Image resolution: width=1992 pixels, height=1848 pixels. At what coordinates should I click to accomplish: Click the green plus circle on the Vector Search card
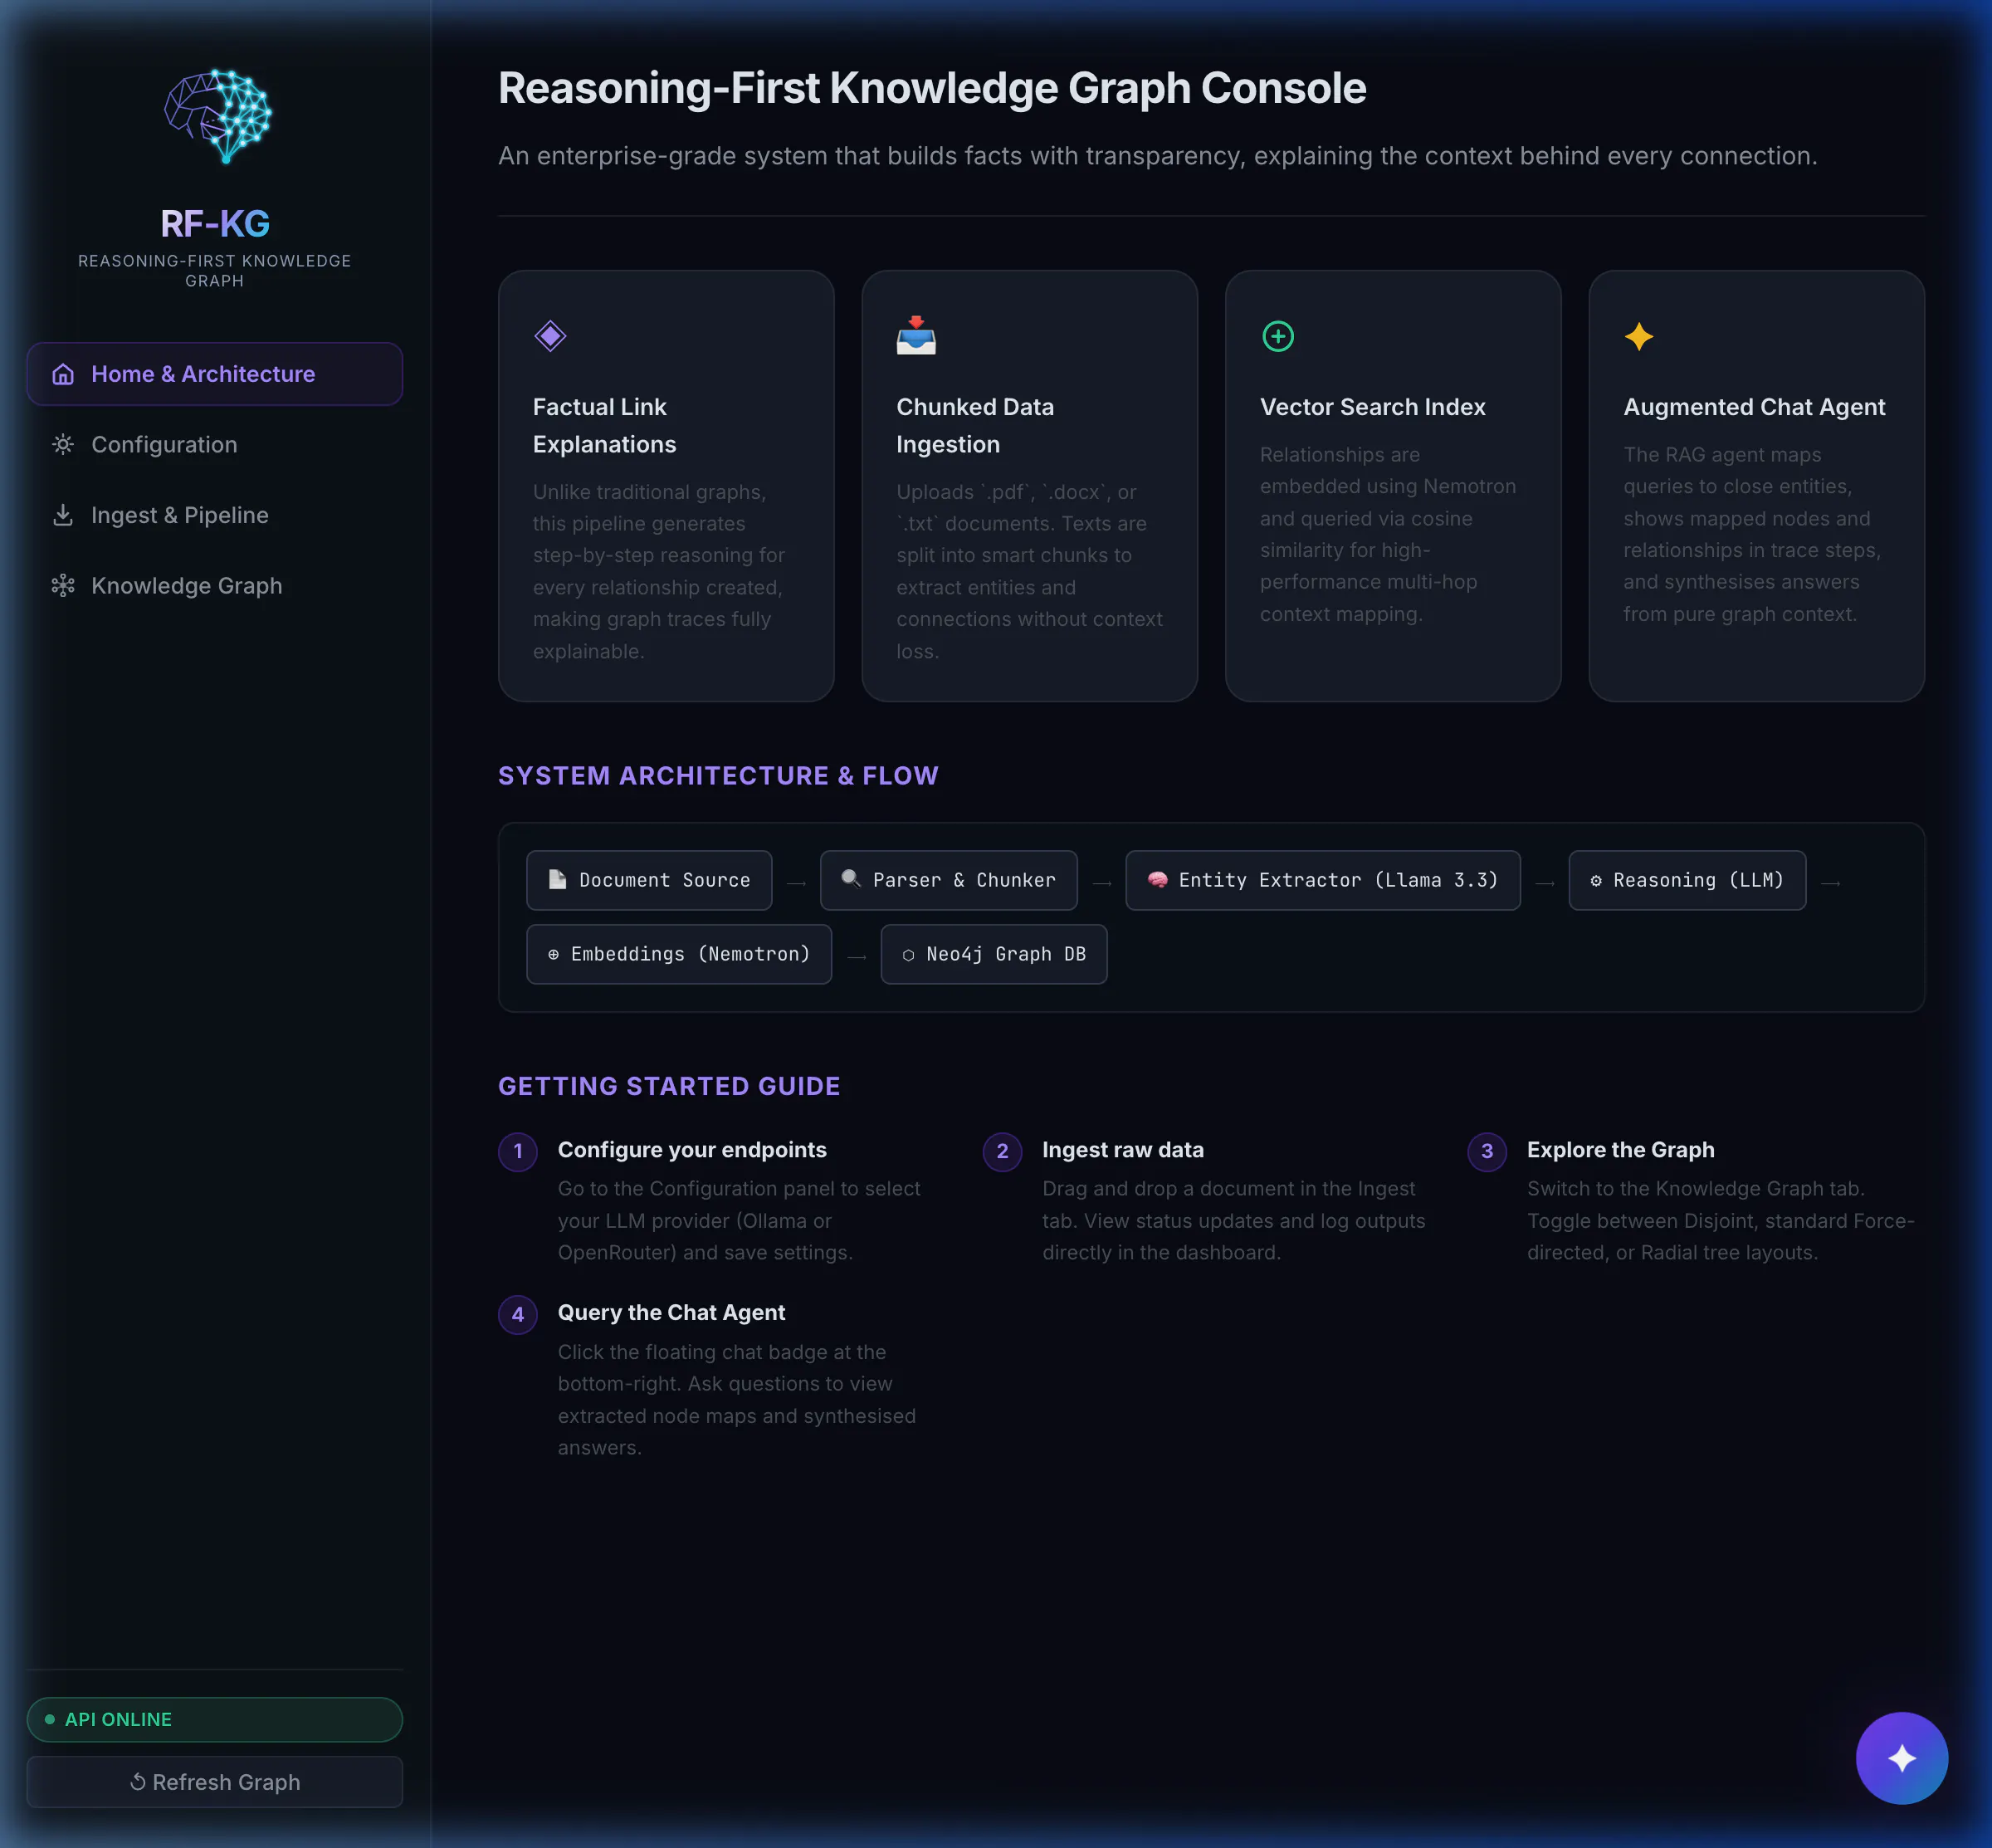coord(1278,336)
